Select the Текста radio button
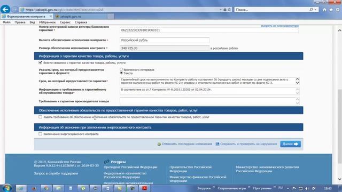 121,73
